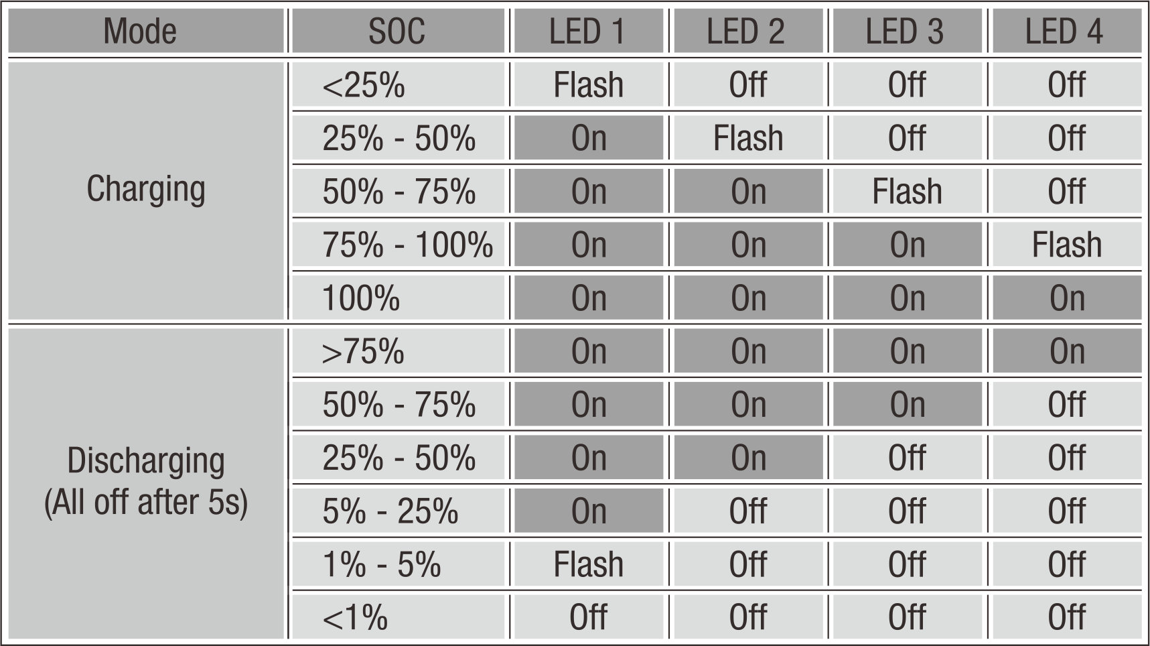1150x646 pixels.
Task: Click the Discharging (All off after 5s) cell
Action: point(146,483)
